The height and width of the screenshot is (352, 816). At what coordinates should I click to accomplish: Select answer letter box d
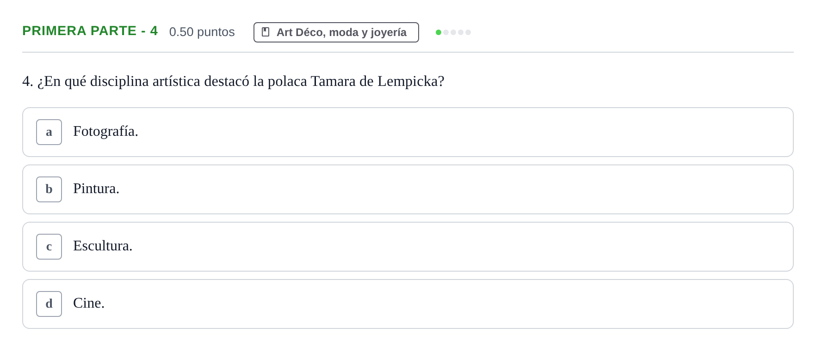[49, 304]
